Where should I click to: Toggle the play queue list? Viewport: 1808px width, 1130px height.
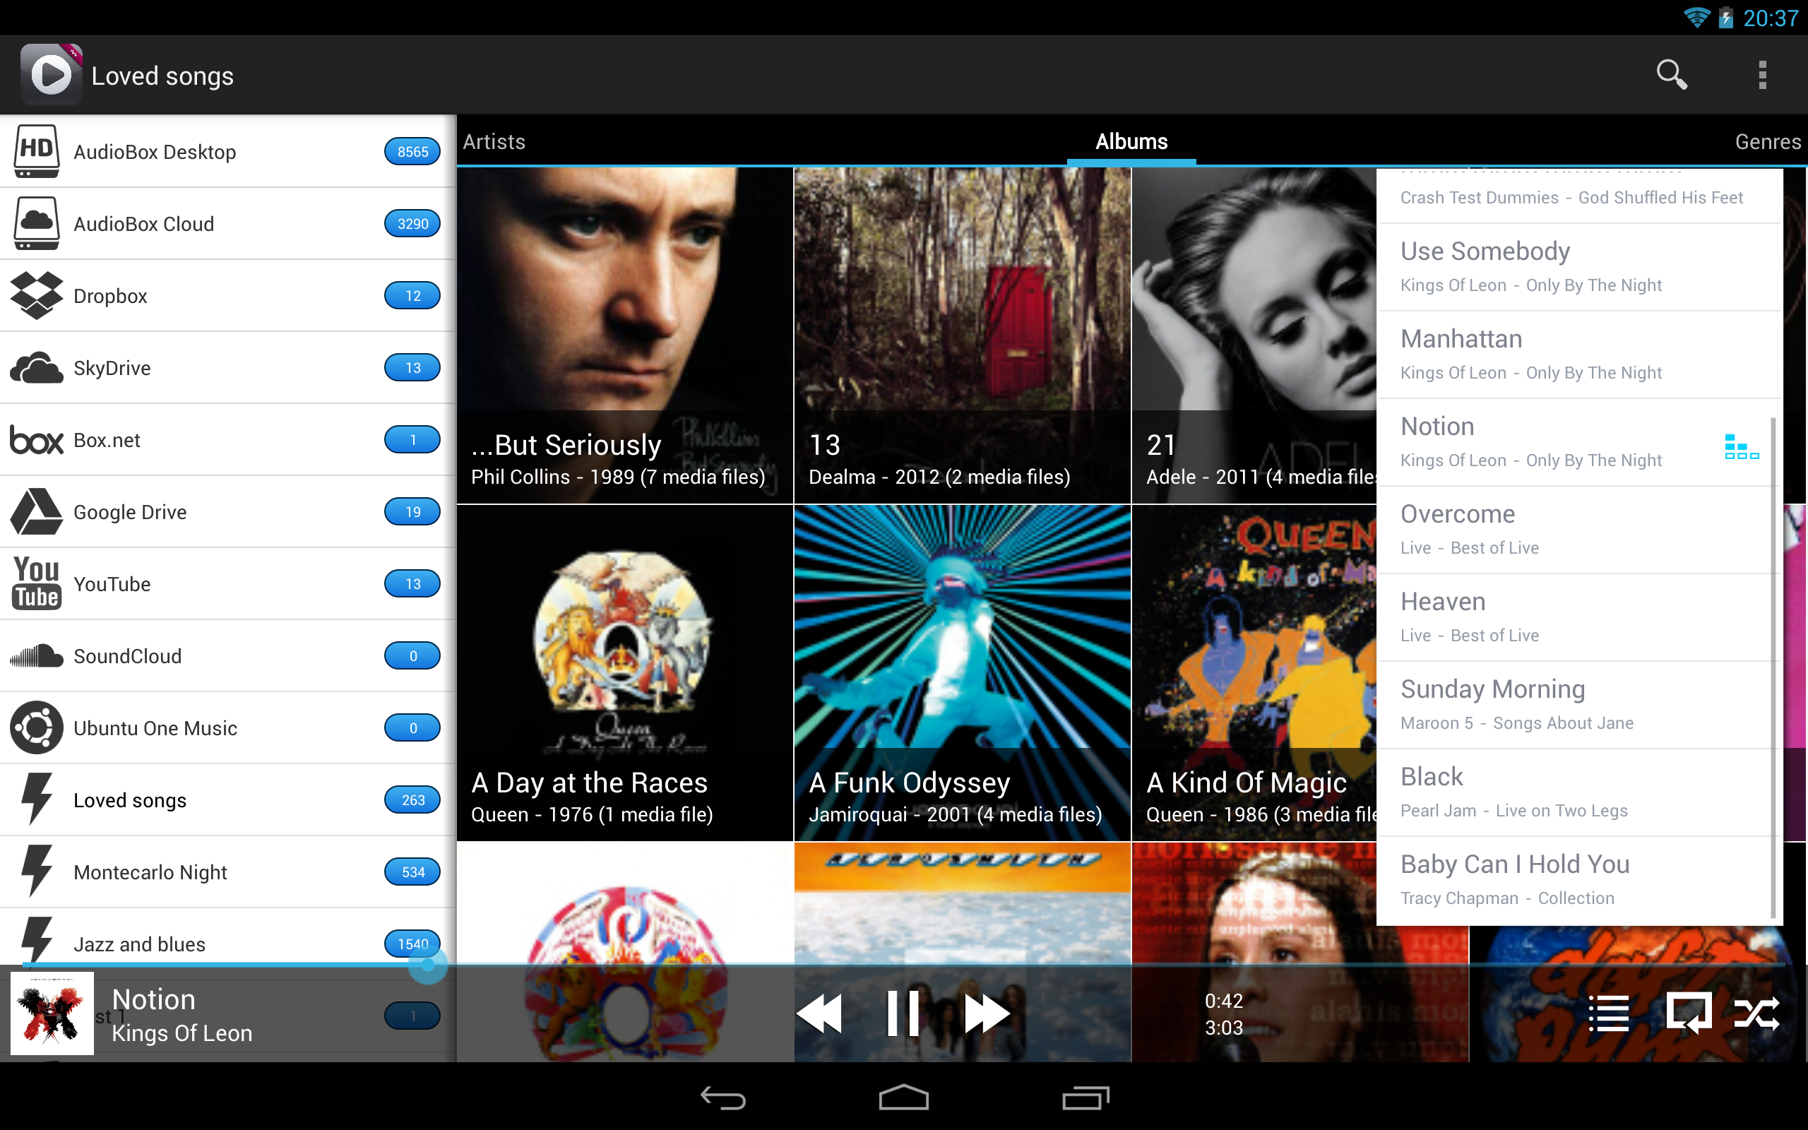(x=1607, y=1014)
